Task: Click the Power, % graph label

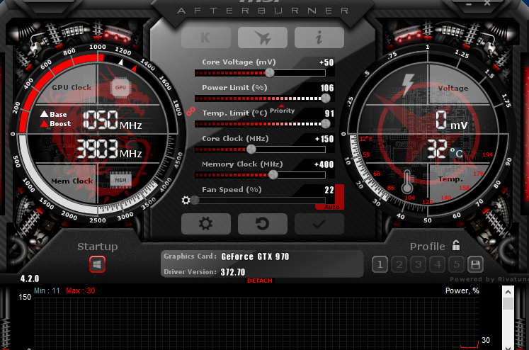Action: (x=462, y=291)
